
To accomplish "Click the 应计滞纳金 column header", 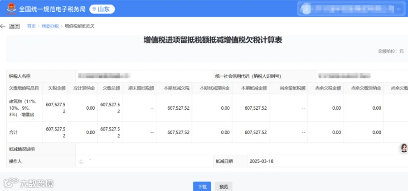I will coord(84,88).
